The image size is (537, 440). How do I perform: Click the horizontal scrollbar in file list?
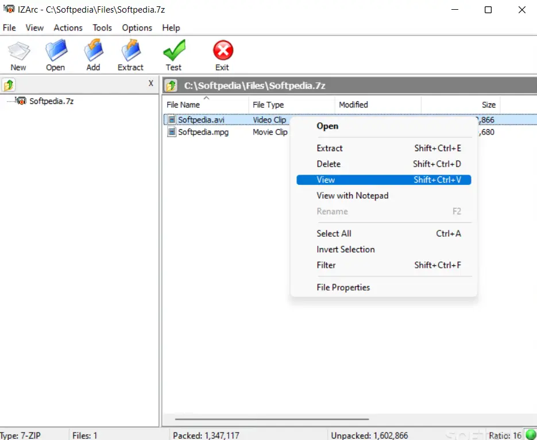click(x=270, y=419)
